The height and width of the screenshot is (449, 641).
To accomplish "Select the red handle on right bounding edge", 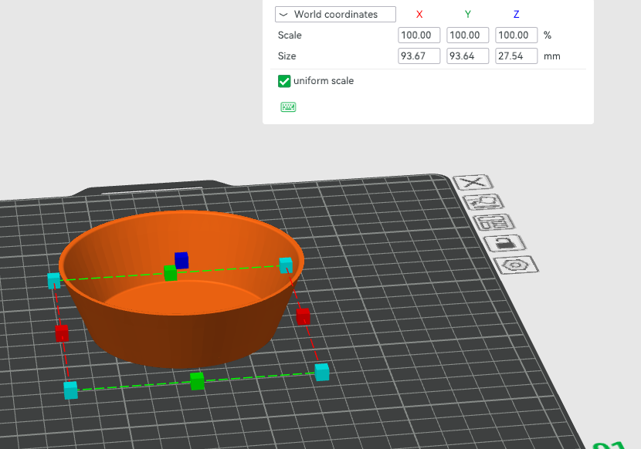I will (303, 316).
